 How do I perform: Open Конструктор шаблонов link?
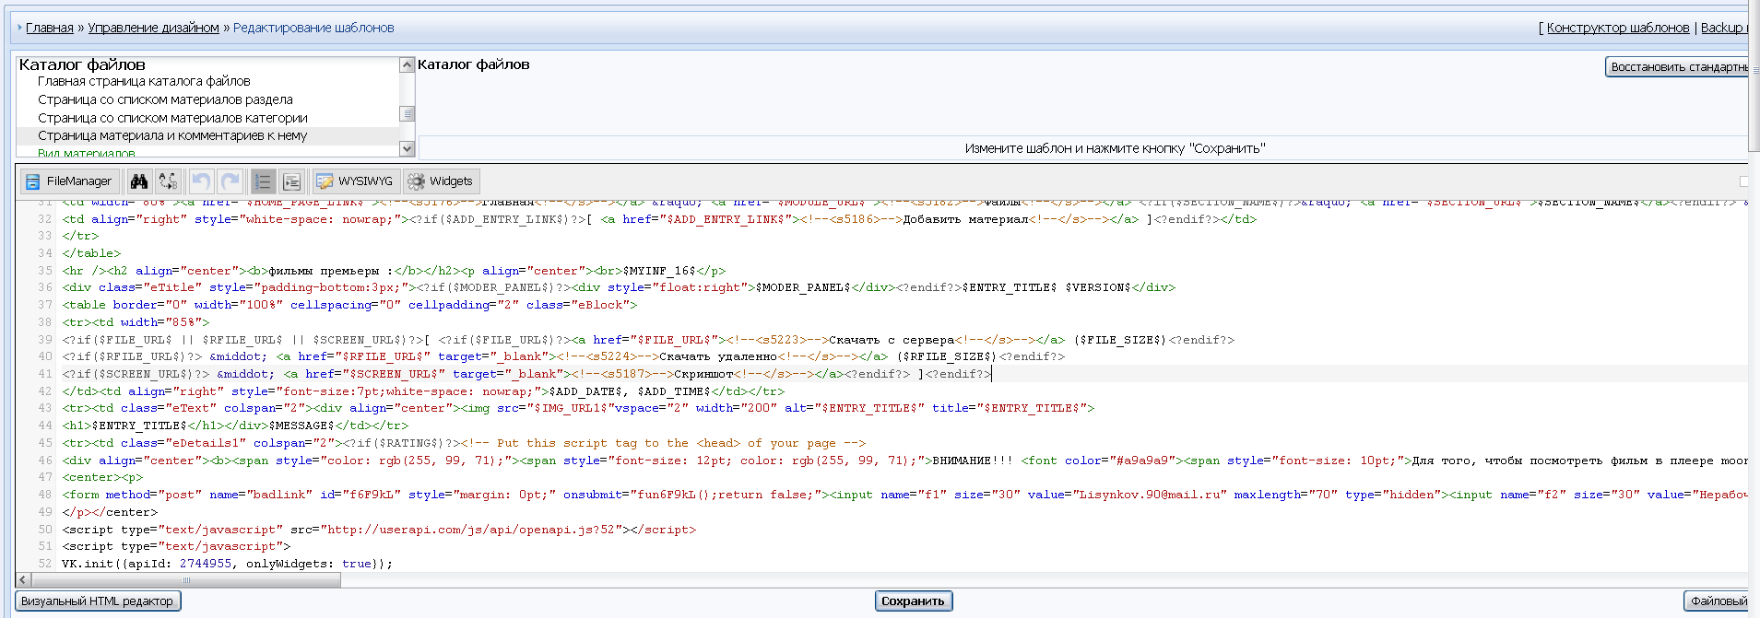[x=1618, y=28]
